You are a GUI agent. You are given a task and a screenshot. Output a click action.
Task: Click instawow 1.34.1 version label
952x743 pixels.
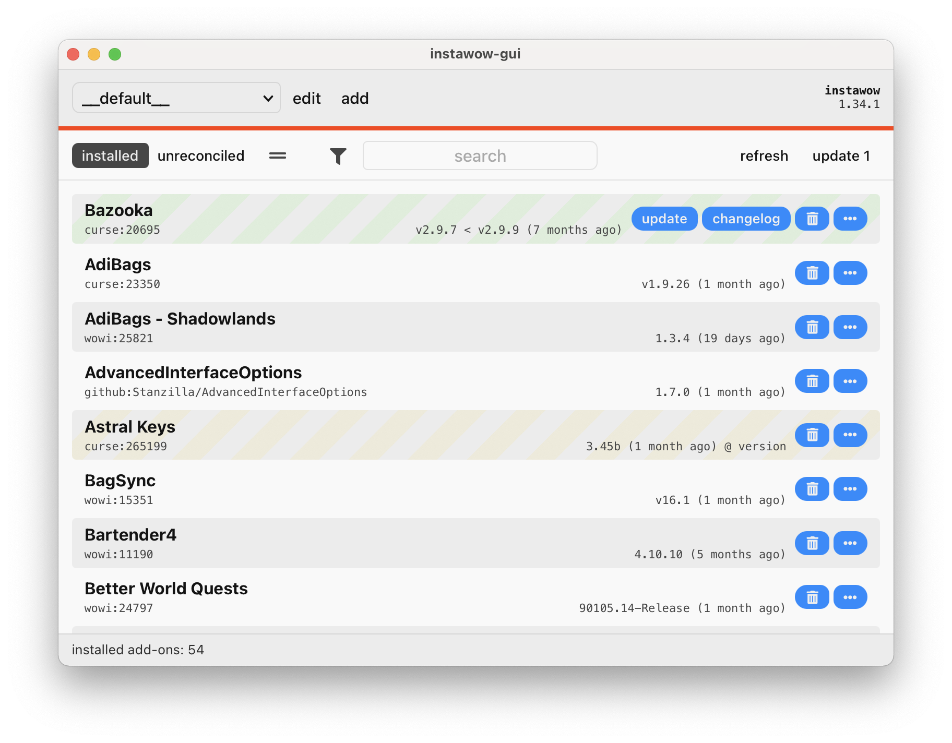pyautogui.click(x=852, y=98)
